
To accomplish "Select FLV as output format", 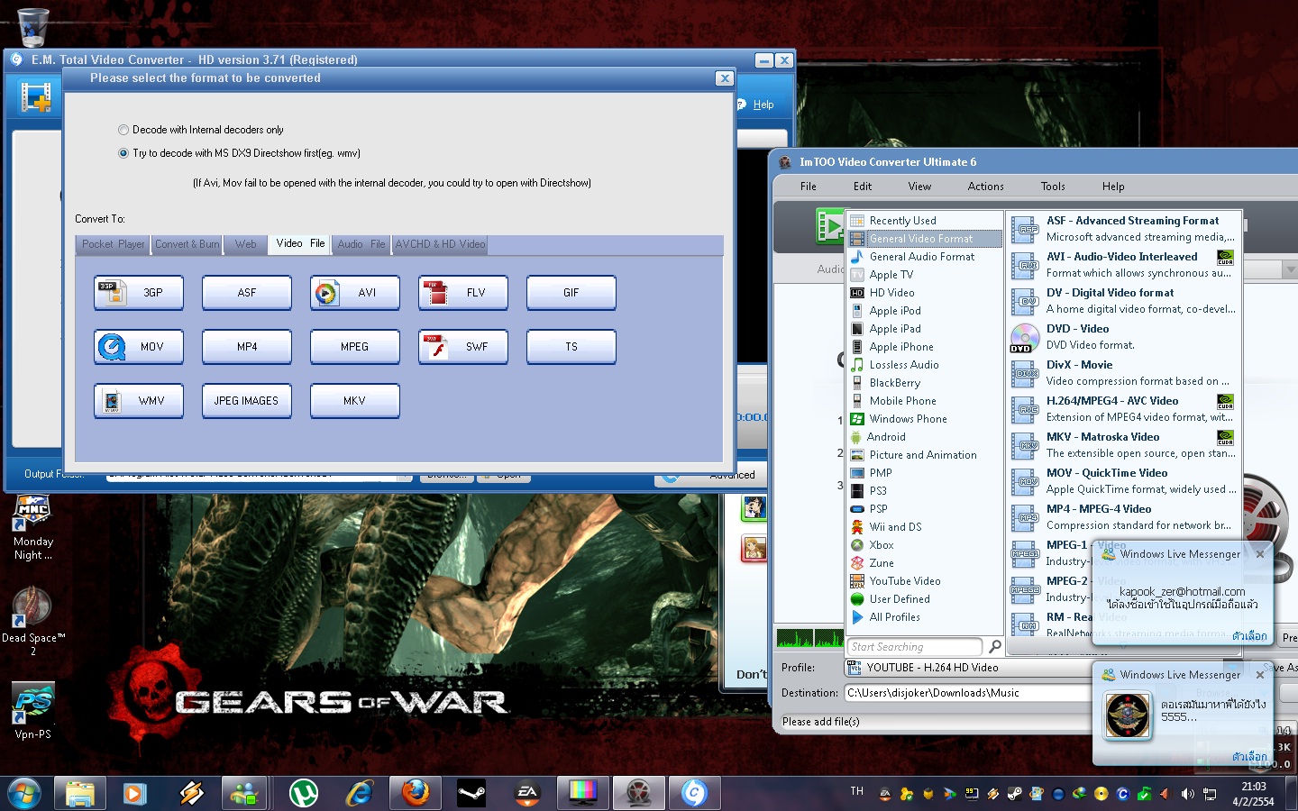I will click(x=463, y=293).
